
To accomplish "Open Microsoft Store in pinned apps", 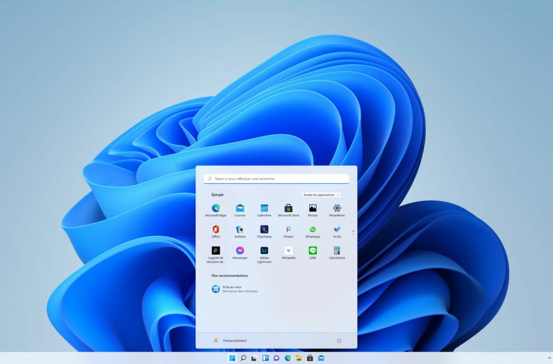I will [x=288, y=210].
